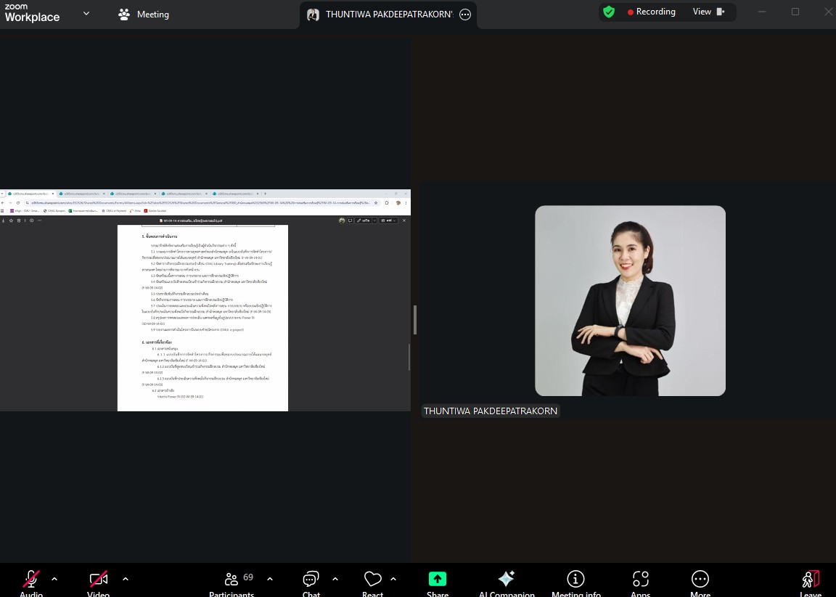Expand participants options chevron
The image size is (836, 597).
[x=270, y=579]
